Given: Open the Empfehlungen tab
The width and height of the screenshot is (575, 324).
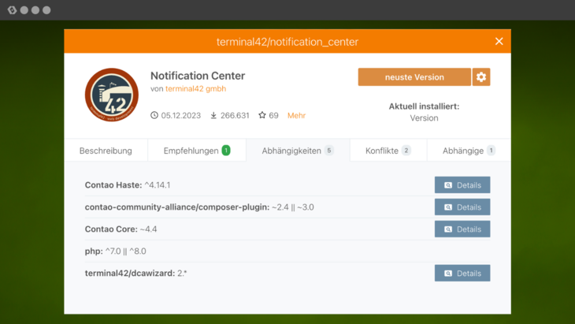Looking at the screenshot, I should [196, 151].
